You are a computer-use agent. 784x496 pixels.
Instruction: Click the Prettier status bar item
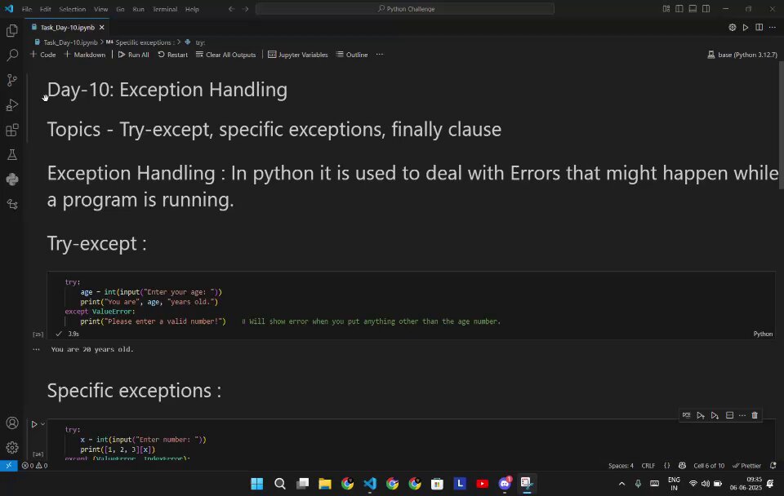point(746,466)
